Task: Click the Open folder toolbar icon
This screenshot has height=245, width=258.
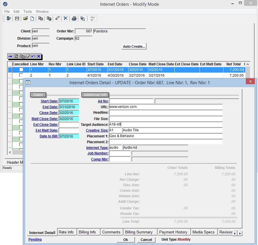Action: pos(25,19)
